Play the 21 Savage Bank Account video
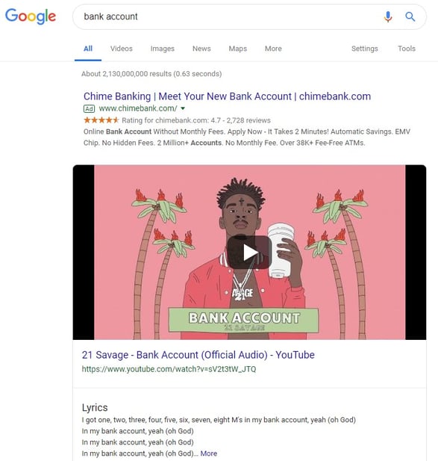 point(249,253)
